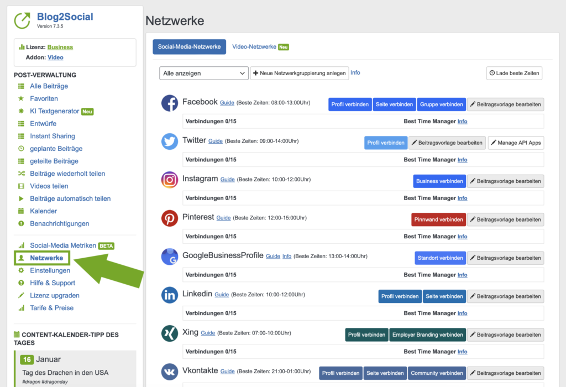Viewport: 566px width, 387px height.
Task: Click the film icon beside Videos teilen
Action: [x=22, y=186]
